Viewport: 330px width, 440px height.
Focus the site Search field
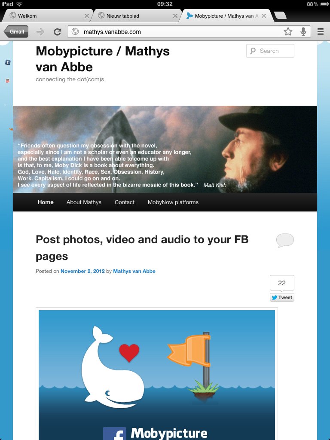point(270,51)
